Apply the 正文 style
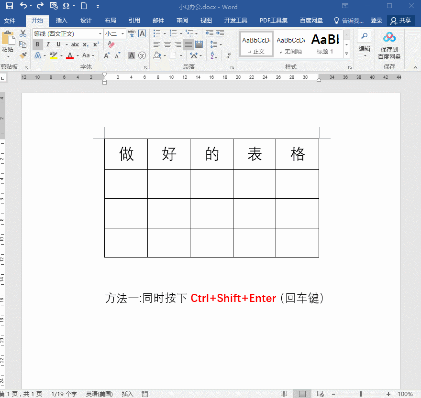The image size is (421, 398). click(x=256, y=44)
